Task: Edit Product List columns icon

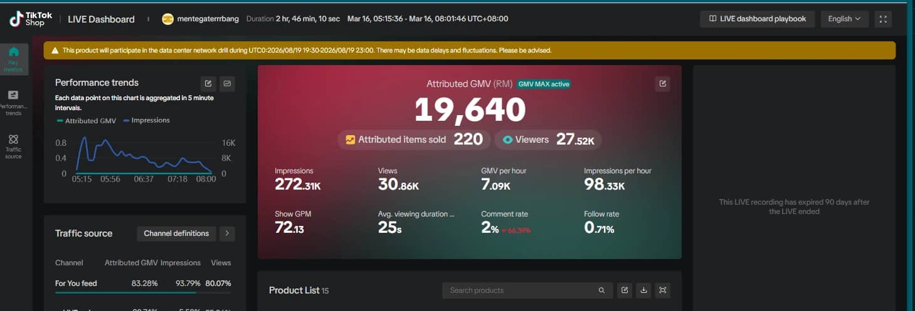Action: click(624, 290)
